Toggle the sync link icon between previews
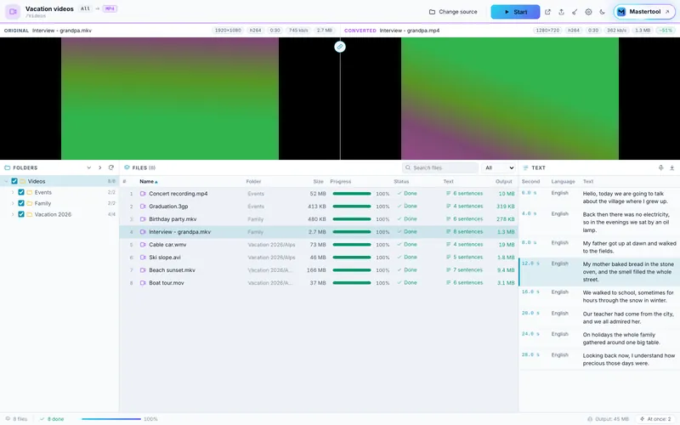 click(x=340, y=47)
